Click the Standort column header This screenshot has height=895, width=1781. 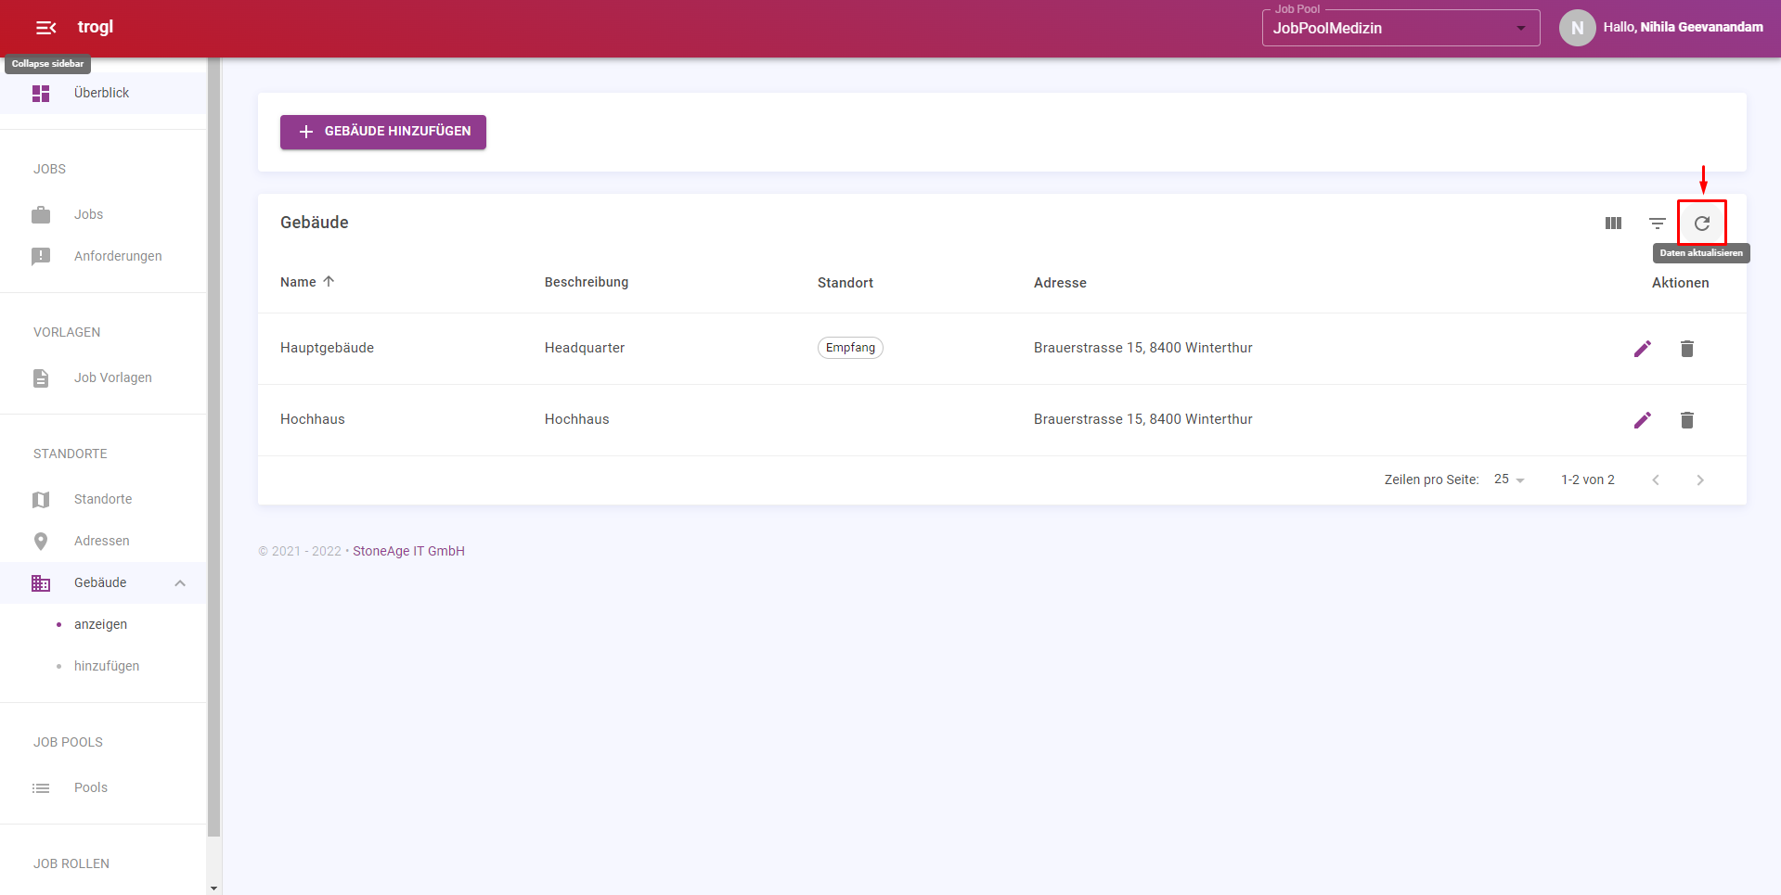(845, 283)
